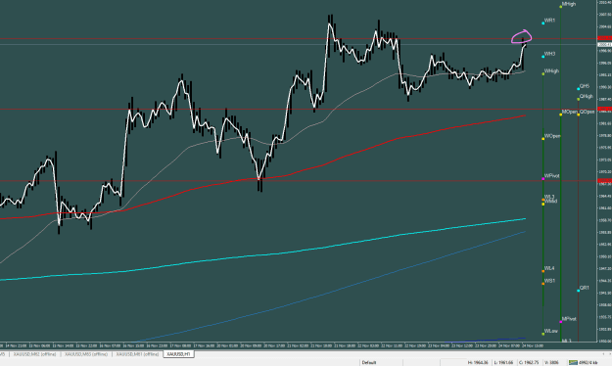Click the 24 Nov 15:00 time axis label
Screen dimensions: 612x366
[x=533, y=345]
